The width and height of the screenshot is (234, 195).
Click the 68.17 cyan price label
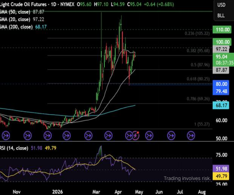pyautogui.click(x=221, y=105)
